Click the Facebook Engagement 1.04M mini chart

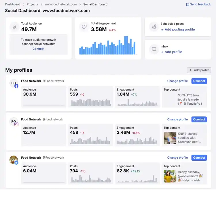point(137,102)
